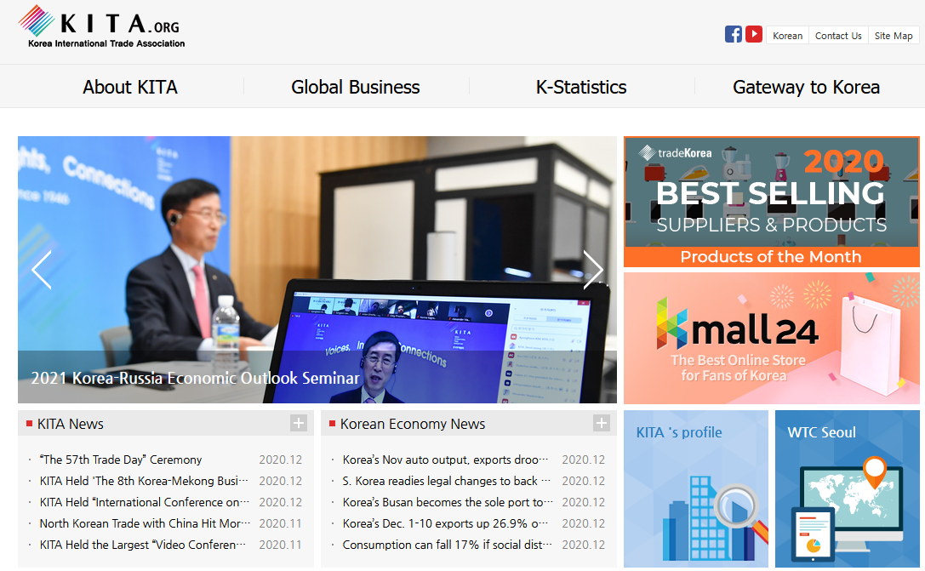Screen dimensions: 925x571
Task: Switch site language to Korean
Action: [787, 36]
